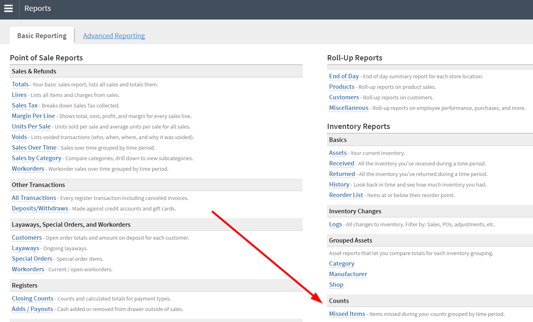Open Manufacturer grouped assets report
533x322 pixels.
point(348,274)
